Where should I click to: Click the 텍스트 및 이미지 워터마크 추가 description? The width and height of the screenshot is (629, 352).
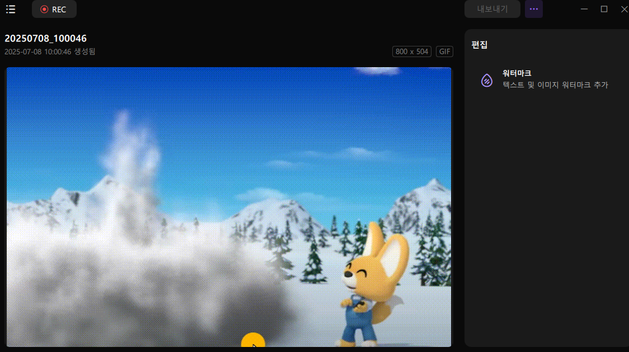click(555, 85)
